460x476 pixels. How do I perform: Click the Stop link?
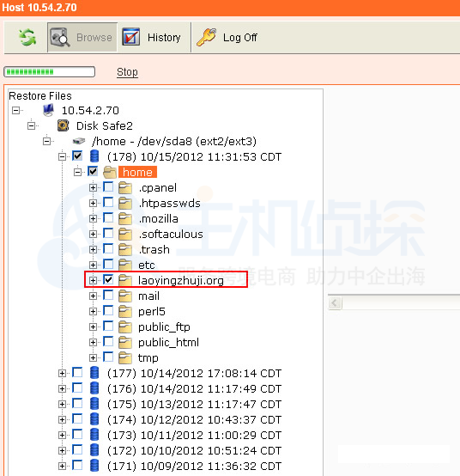[127, 72]
